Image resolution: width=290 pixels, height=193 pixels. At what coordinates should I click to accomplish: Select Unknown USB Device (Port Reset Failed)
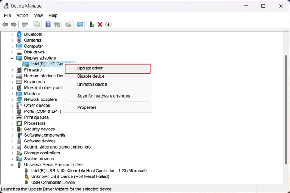coord(70,177)
